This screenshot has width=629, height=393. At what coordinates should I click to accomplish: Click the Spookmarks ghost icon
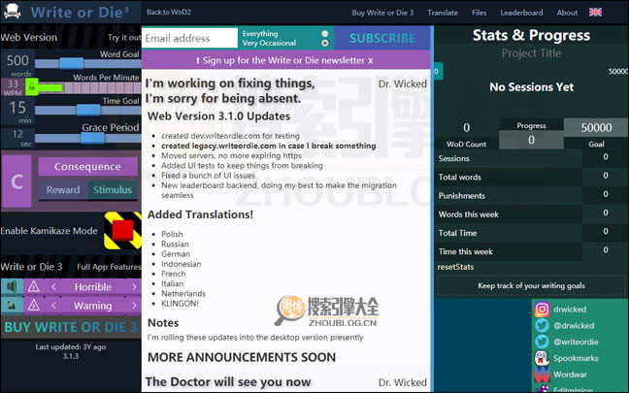click(542, 358)
